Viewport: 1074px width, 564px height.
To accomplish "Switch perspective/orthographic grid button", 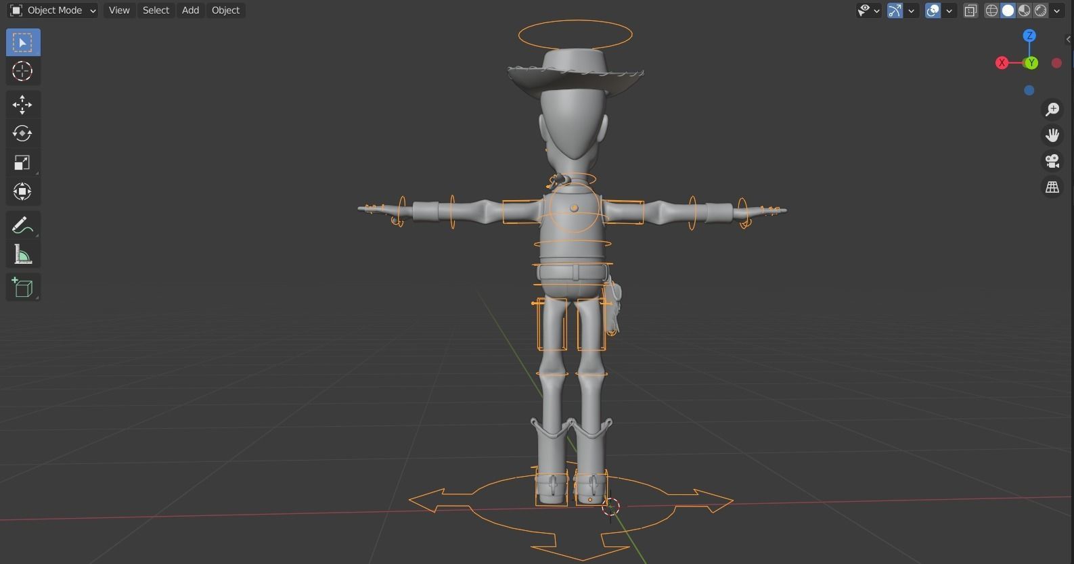I will click(x=1052, y=187).
